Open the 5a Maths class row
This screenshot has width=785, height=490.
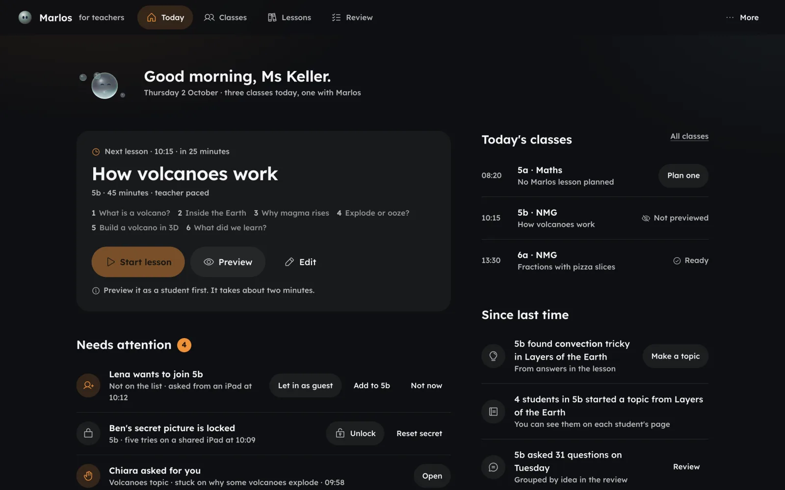click(595, 175)
